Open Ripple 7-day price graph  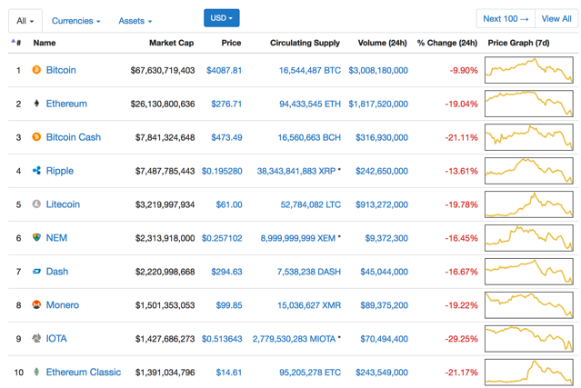529,171
